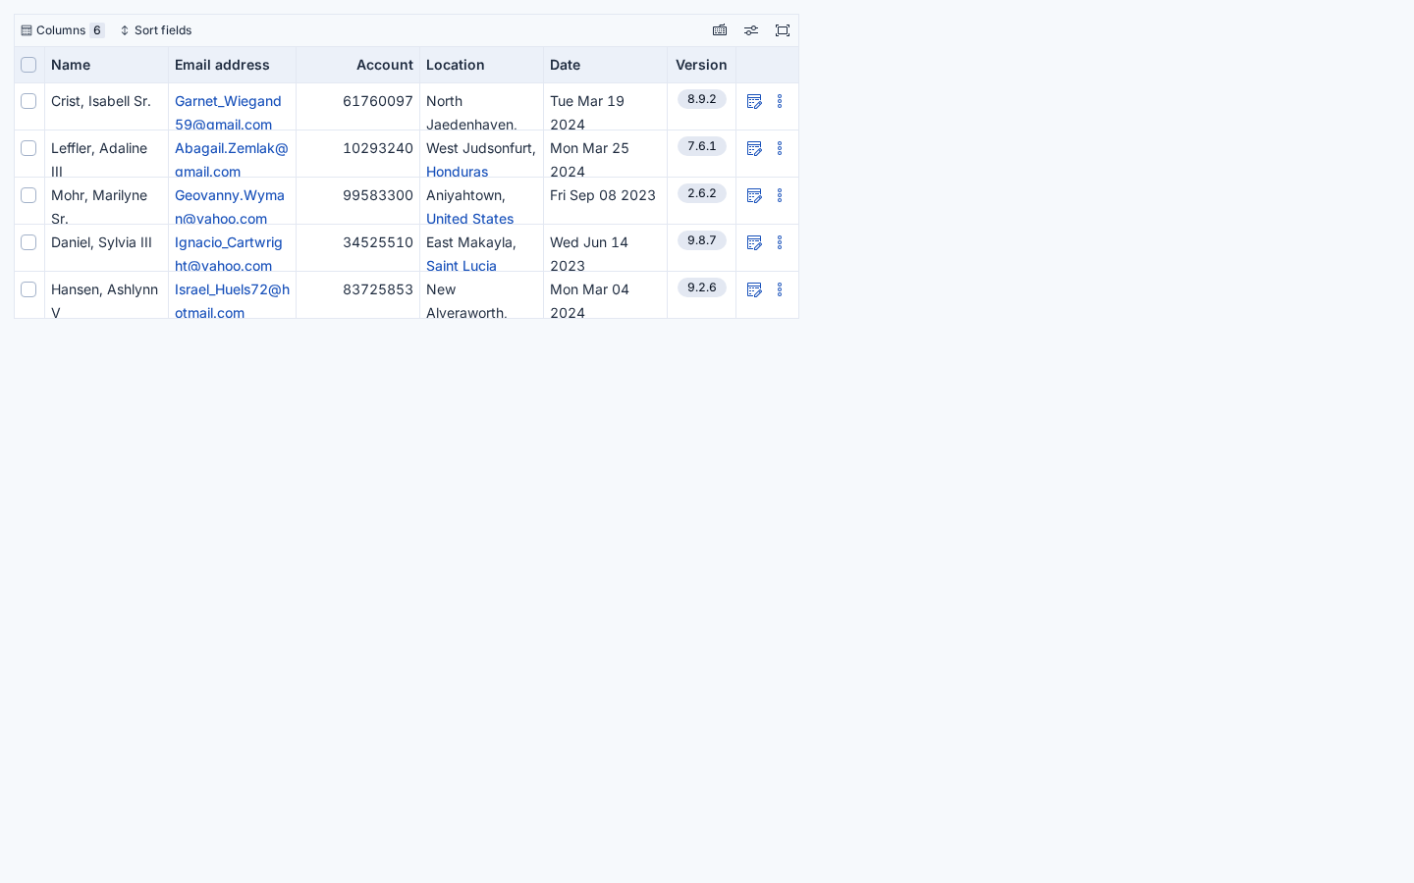Click the Version column header
Viewport: 1414px width, 883px height.
tap(701, 65)
